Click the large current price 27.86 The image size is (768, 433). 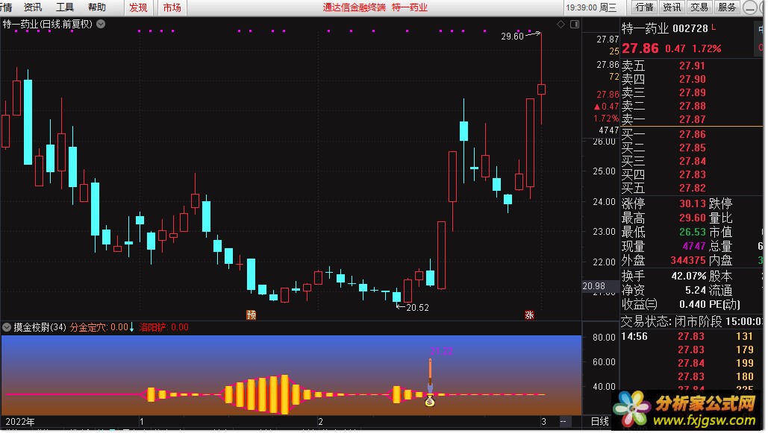pos(640,48)
